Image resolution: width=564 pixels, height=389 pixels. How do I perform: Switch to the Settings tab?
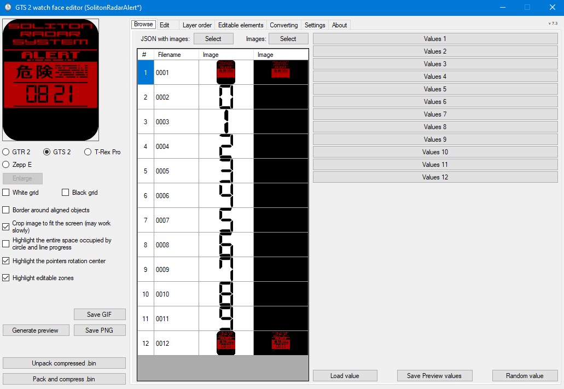click(x=315, y=25)
